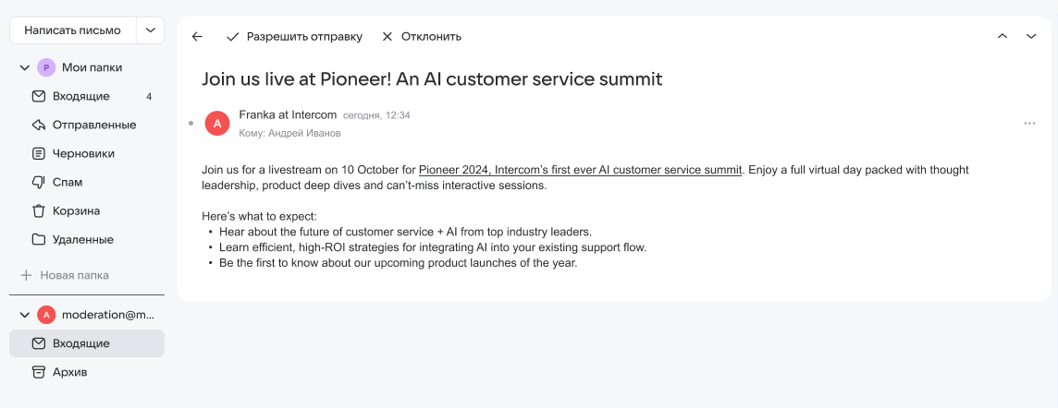
Task: Select Входящие under Мои папки
Action: (x=80, y=96)
